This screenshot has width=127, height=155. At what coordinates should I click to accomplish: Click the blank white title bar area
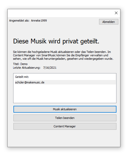tap(60, 13)
